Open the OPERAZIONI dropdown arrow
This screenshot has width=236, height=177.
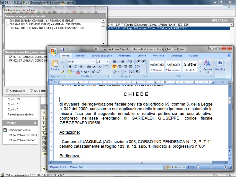[x=232, y=20]
